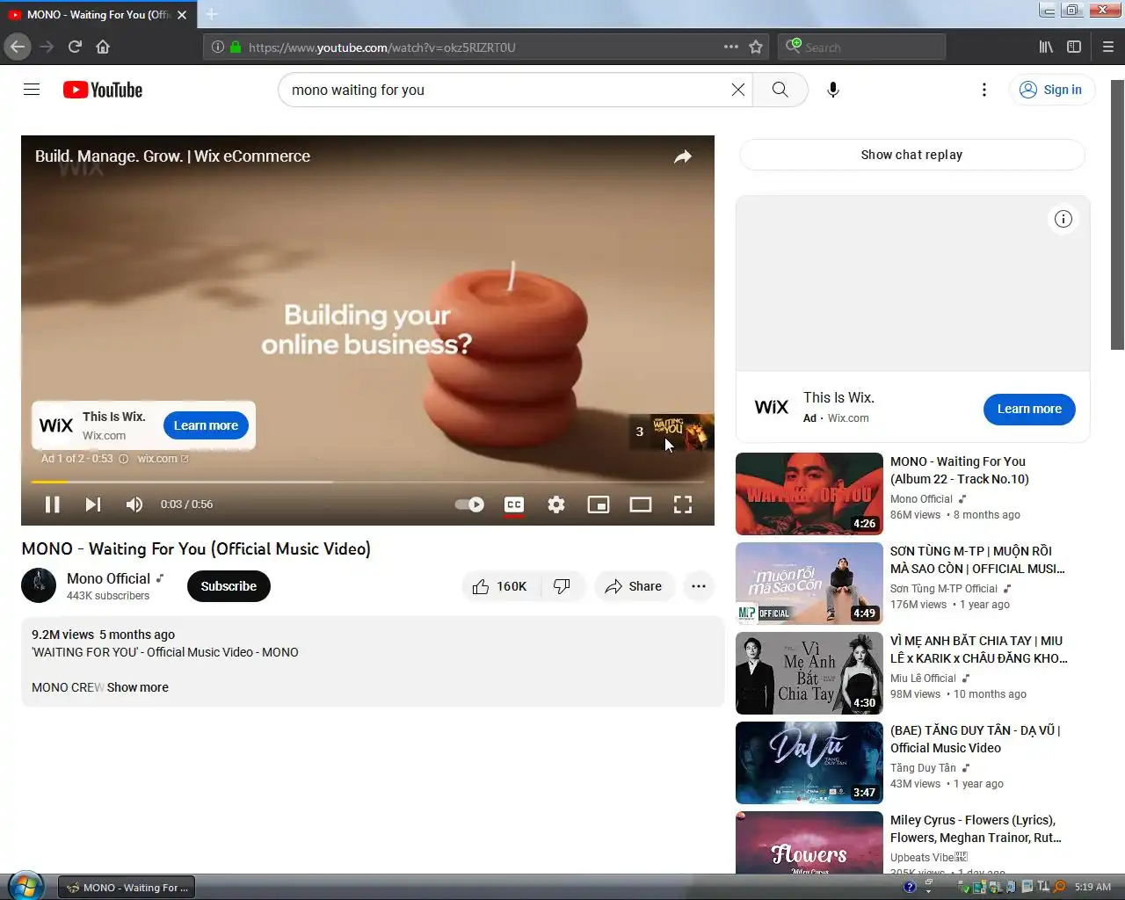Image resolution: width=1125 pixels, height=900 pixels.
Task: Start voice search with microphone icon
Action: coord(833,90)
